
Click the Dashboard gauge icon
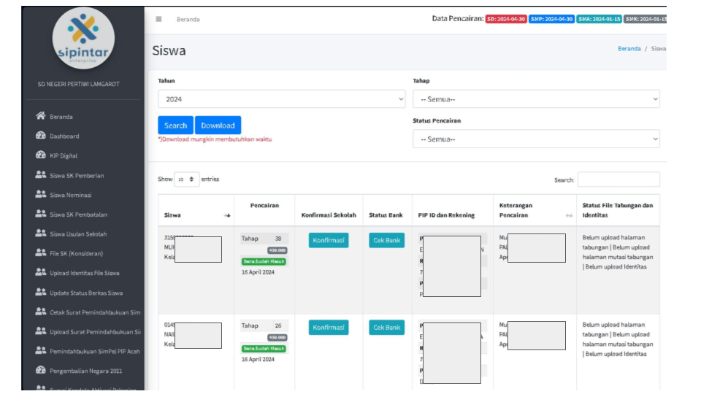click(x=41, y=136)
